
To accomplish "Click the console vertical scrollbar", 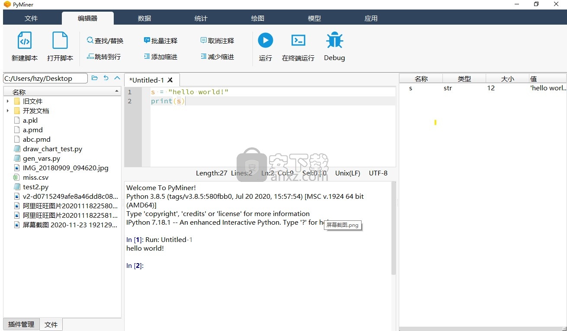I will tap(394, 228).
